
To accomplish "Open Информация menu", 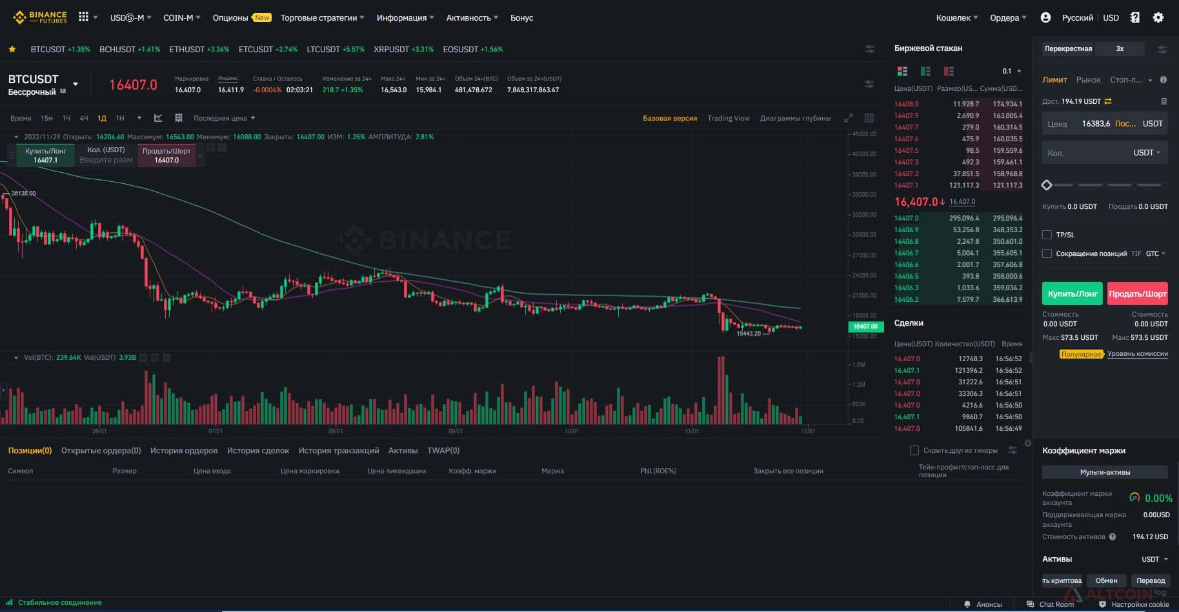I will click(x=405, y=17).
